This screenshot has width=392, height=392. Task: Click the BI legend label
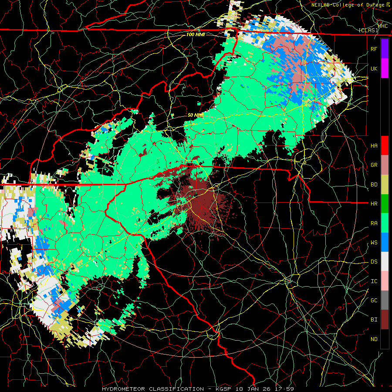(x=374, y=320)
